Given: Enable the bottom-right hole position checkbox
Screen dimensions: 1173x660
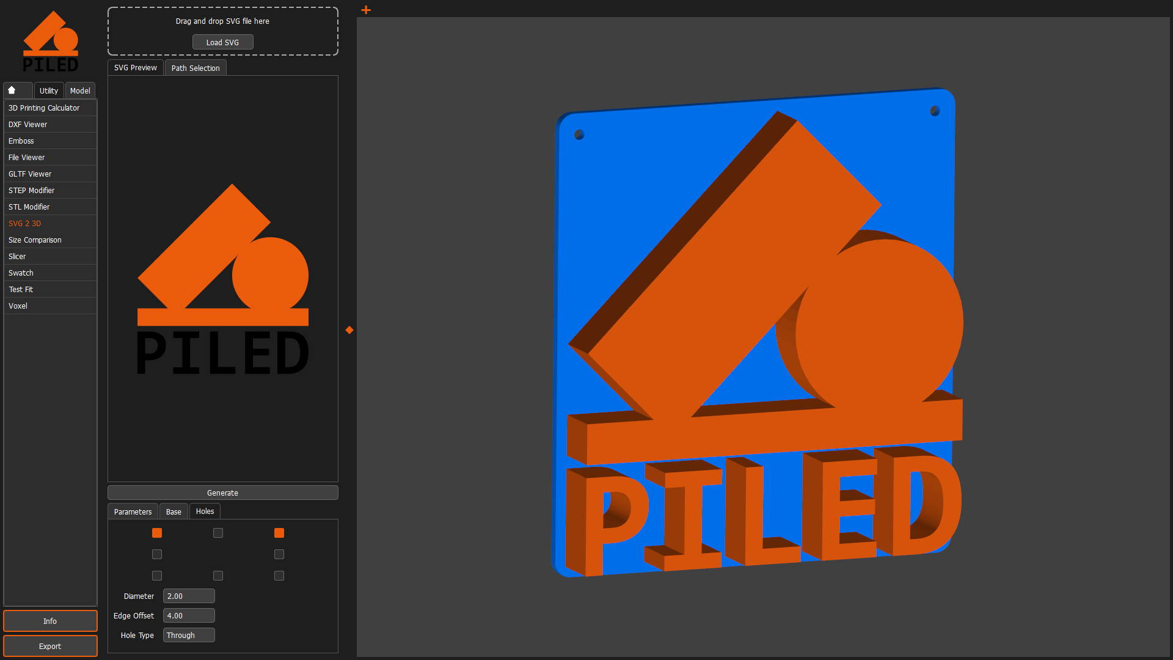Looking at the screenshot, I should [x=279, y=576].
